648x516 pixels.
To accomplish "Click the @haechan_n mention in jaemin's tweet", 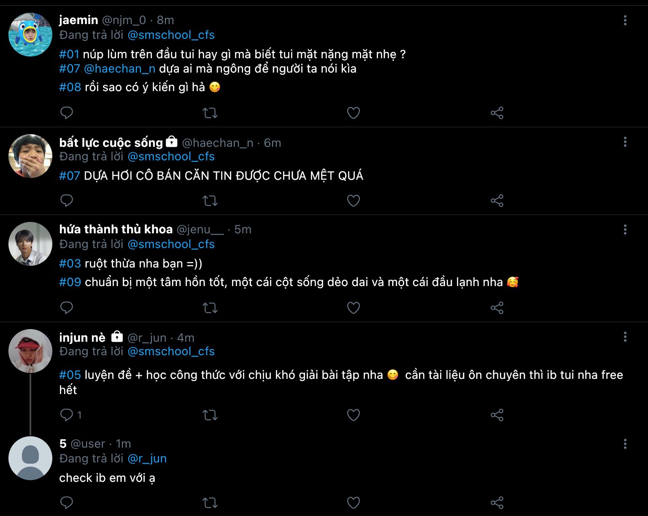I will coord(119,69).
